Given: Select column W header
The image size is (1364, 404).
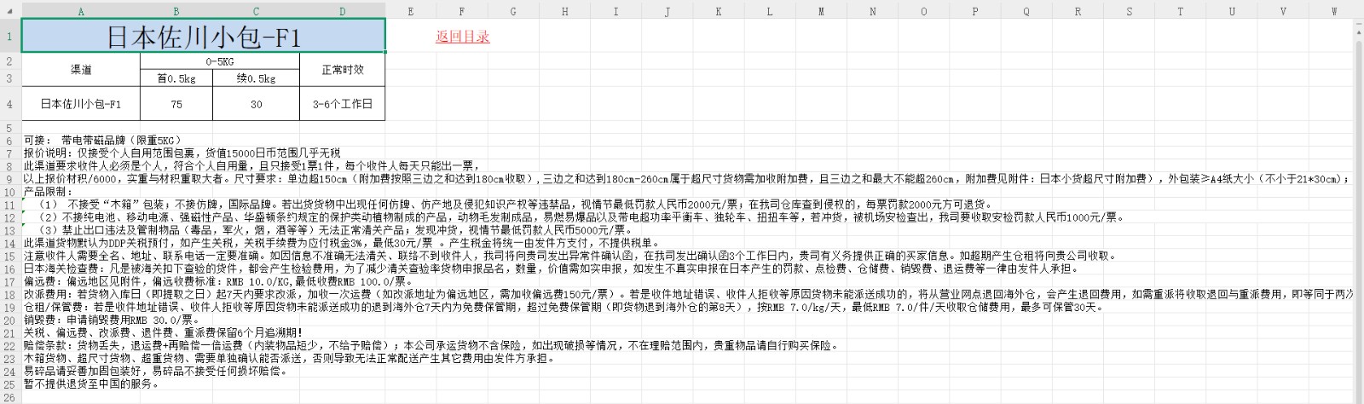Looking at the screenshot, I should pyautogui.click(x=1334, y=11).
